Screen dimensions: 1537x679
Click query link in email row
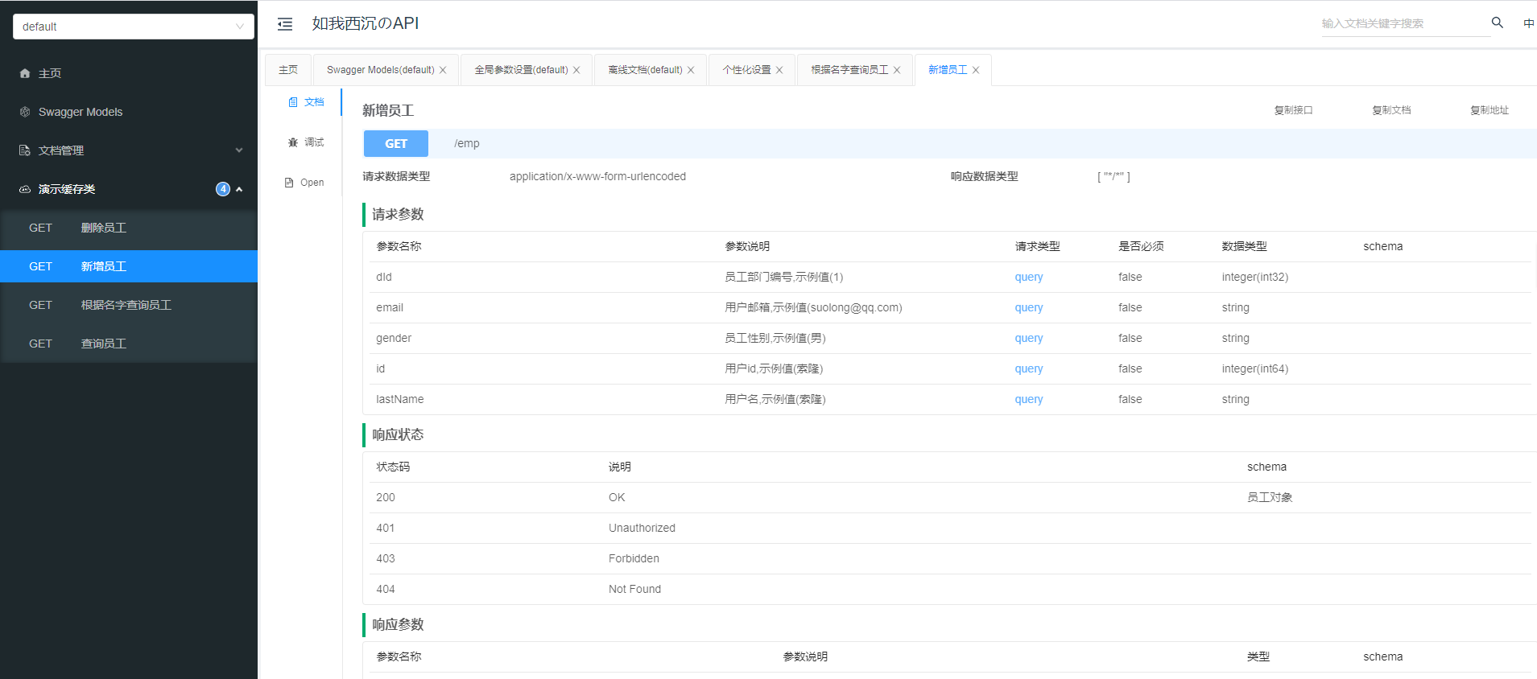(1029, 307)
